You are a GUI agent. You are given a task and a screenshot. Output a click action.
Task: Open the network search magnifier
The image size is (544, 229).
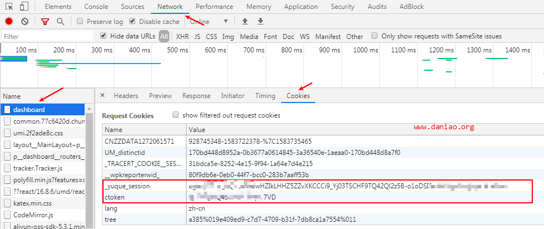click(x=60, y=22)
